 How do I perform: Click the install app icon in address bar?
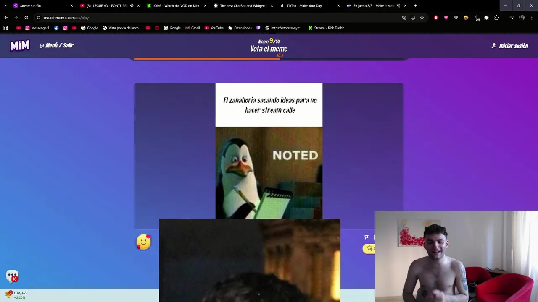pyautogui.click(x=413, y=18)
